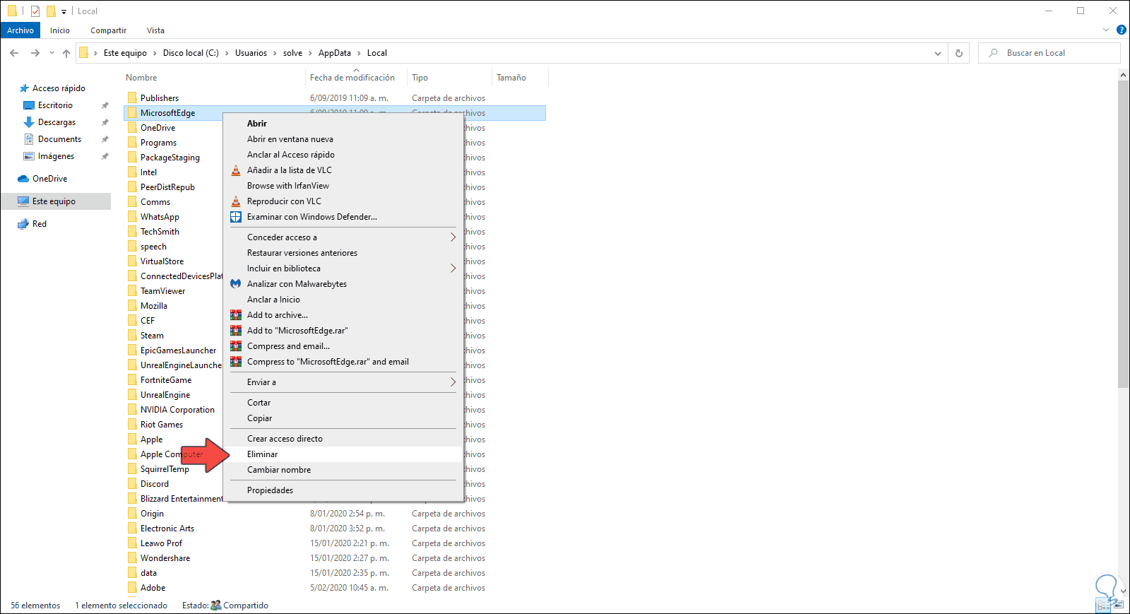Refresh the Local folder view

tap(958, 53)
